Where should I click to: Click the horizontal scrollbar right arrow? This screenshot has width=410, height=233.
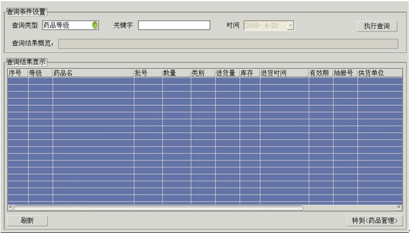[x=399, y=208]
